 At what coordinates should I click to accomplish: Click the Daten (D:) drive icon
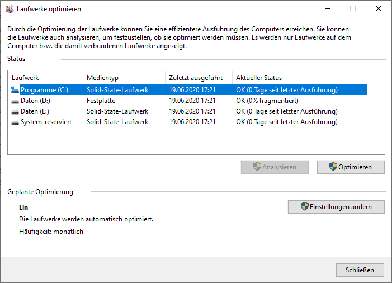pyautogui.click(x=15, y=101)
